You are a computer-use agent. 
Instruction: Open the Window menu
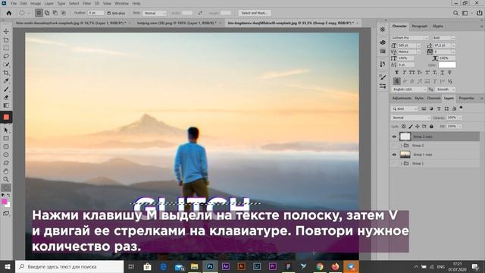[x=121, y=3]
